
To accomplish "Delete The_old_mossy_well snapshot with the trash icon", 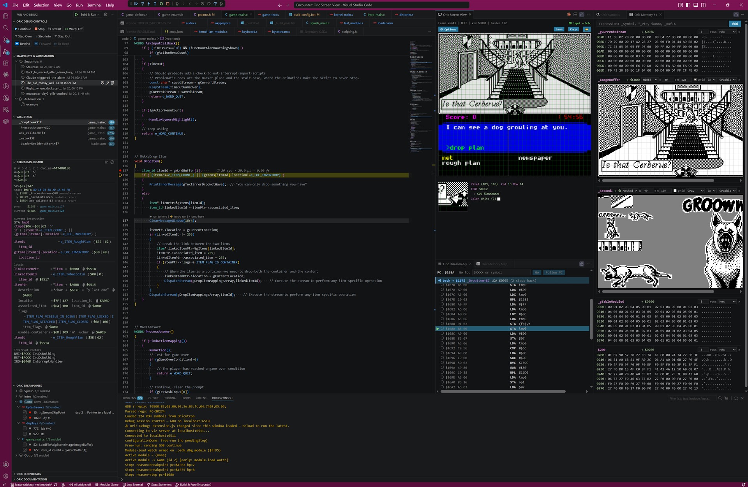I will tap(112, 83).
